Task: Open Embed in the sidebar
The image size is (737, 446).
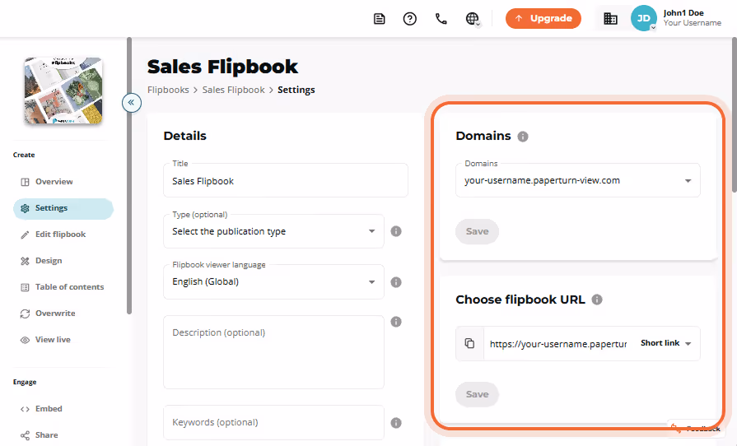Action: click(x=63, y=409)
